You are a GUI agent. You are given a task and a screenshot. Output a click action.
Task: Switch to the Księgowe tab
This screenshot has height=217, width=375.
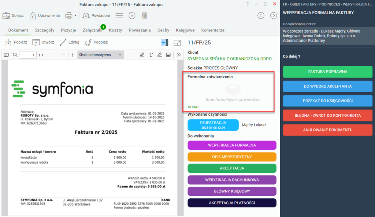[x=185, y=30]
